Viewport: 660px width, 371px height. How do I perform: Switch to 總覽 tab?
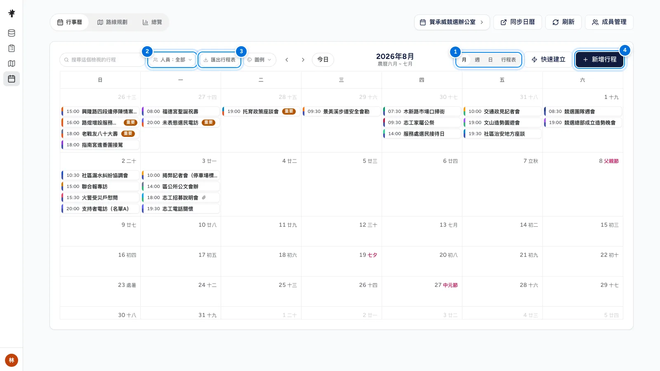tap(152, 22)
